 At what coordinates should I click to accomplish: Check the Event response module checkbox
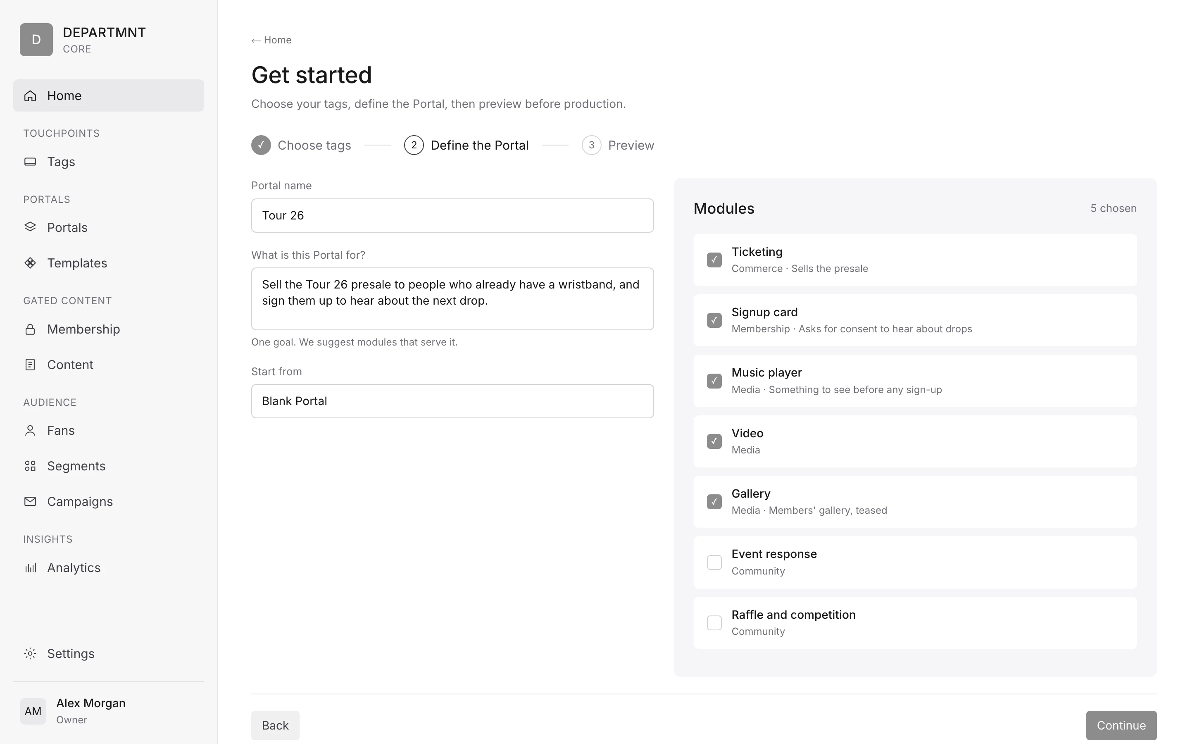point(714,563)
